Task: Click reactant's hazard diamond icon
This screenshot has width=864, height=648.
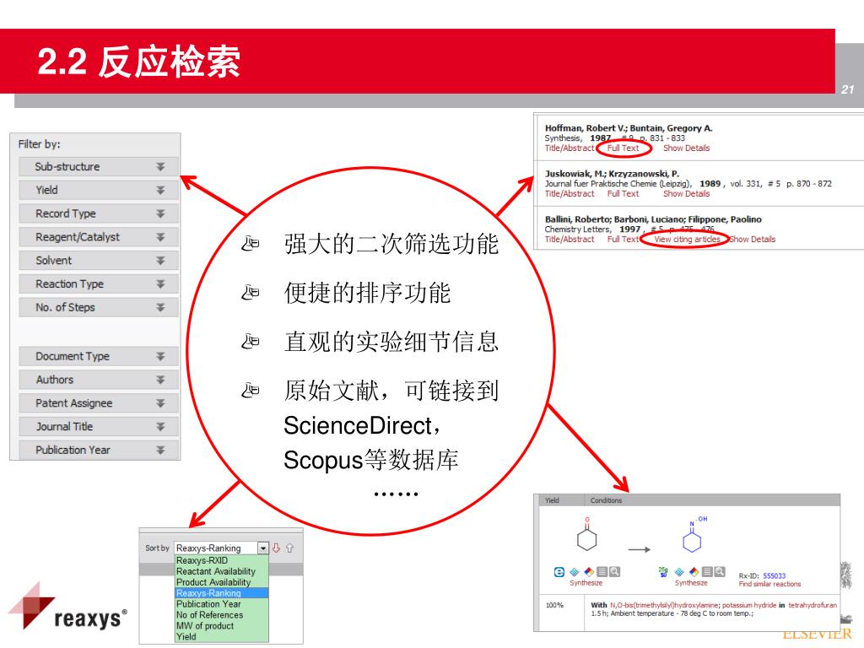Action: click(x=588, y=572)
